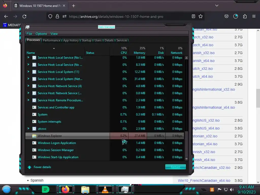Select the Windows Session Manager row
Viewport: 260px width, 195px height.
pos(104,150)
